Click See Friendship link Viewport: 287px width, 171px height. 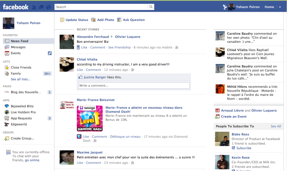click(x=119, y=47)
